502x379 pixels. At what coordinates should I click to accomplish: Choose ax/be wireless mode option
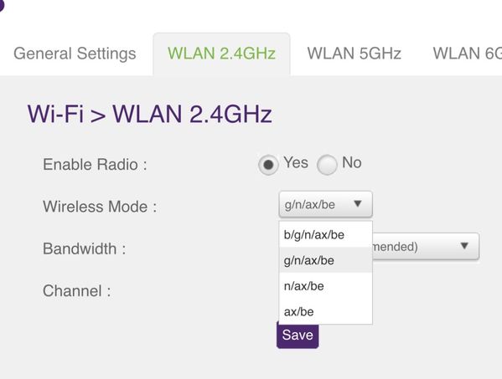(326, 311)
